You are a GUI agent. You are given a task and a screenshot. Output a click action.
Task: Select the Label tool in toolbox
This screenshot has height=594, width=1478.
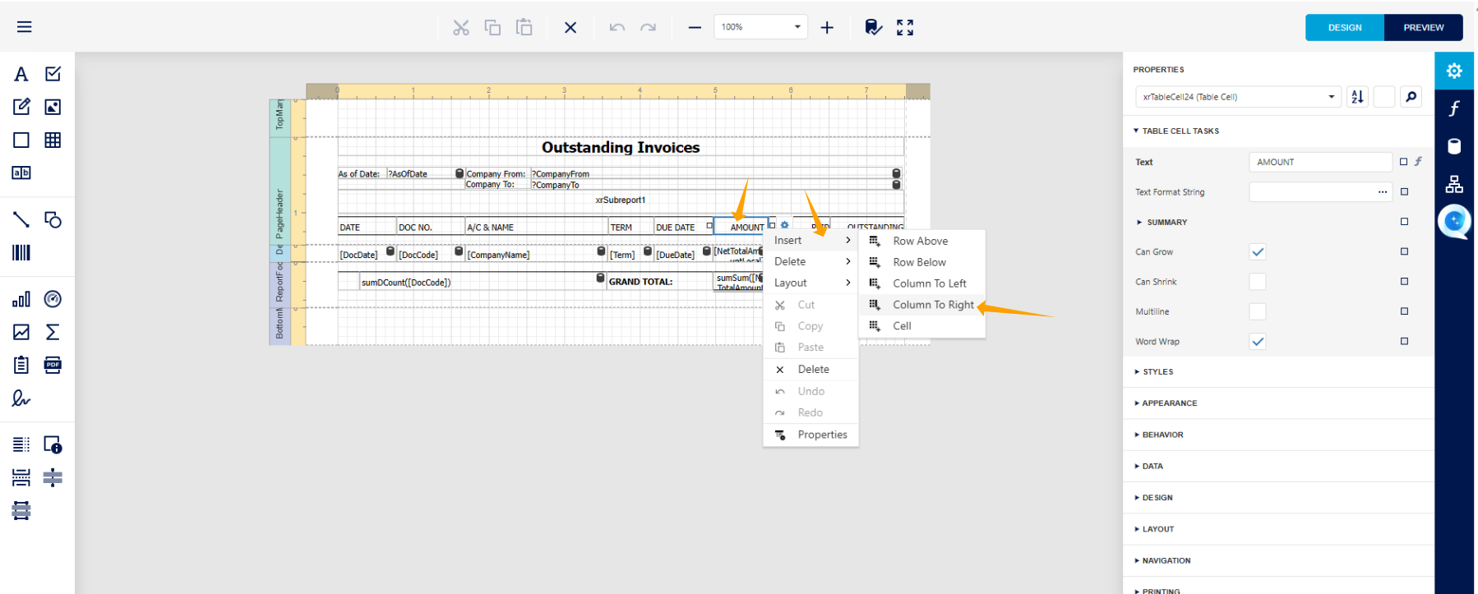21,75
